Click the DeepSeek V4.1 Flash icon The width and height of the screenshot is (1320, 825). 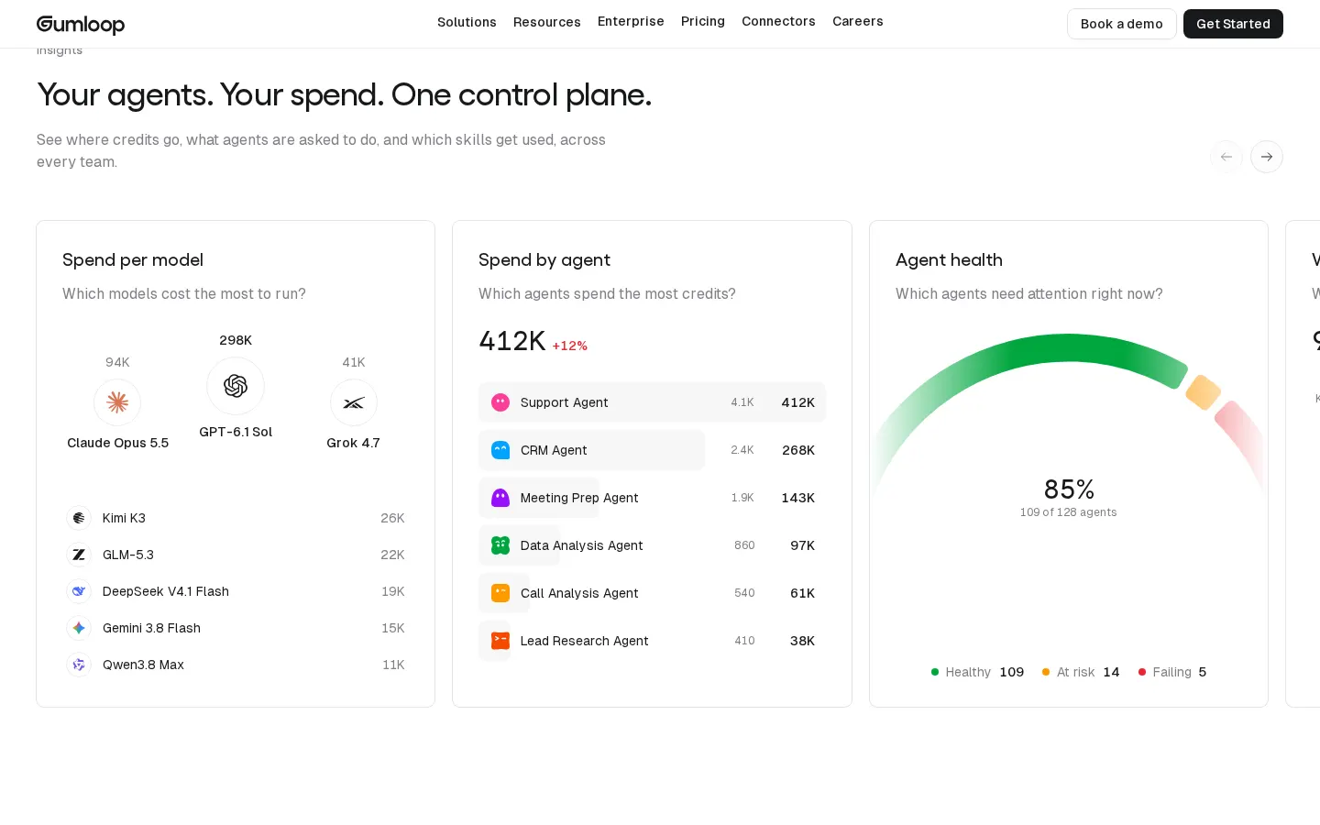click(x=79, y=591)
